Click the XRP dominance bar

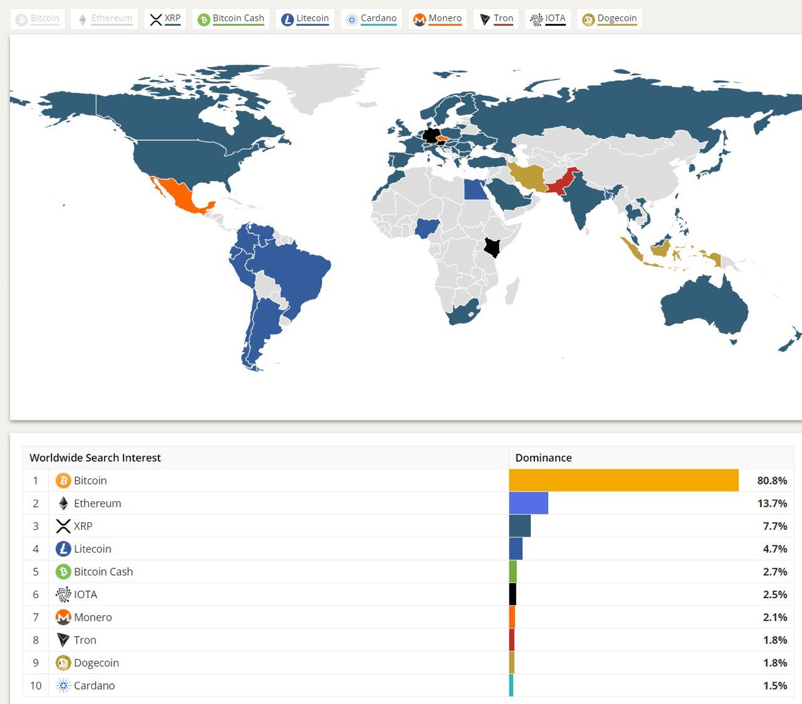[x=520, y=526]
